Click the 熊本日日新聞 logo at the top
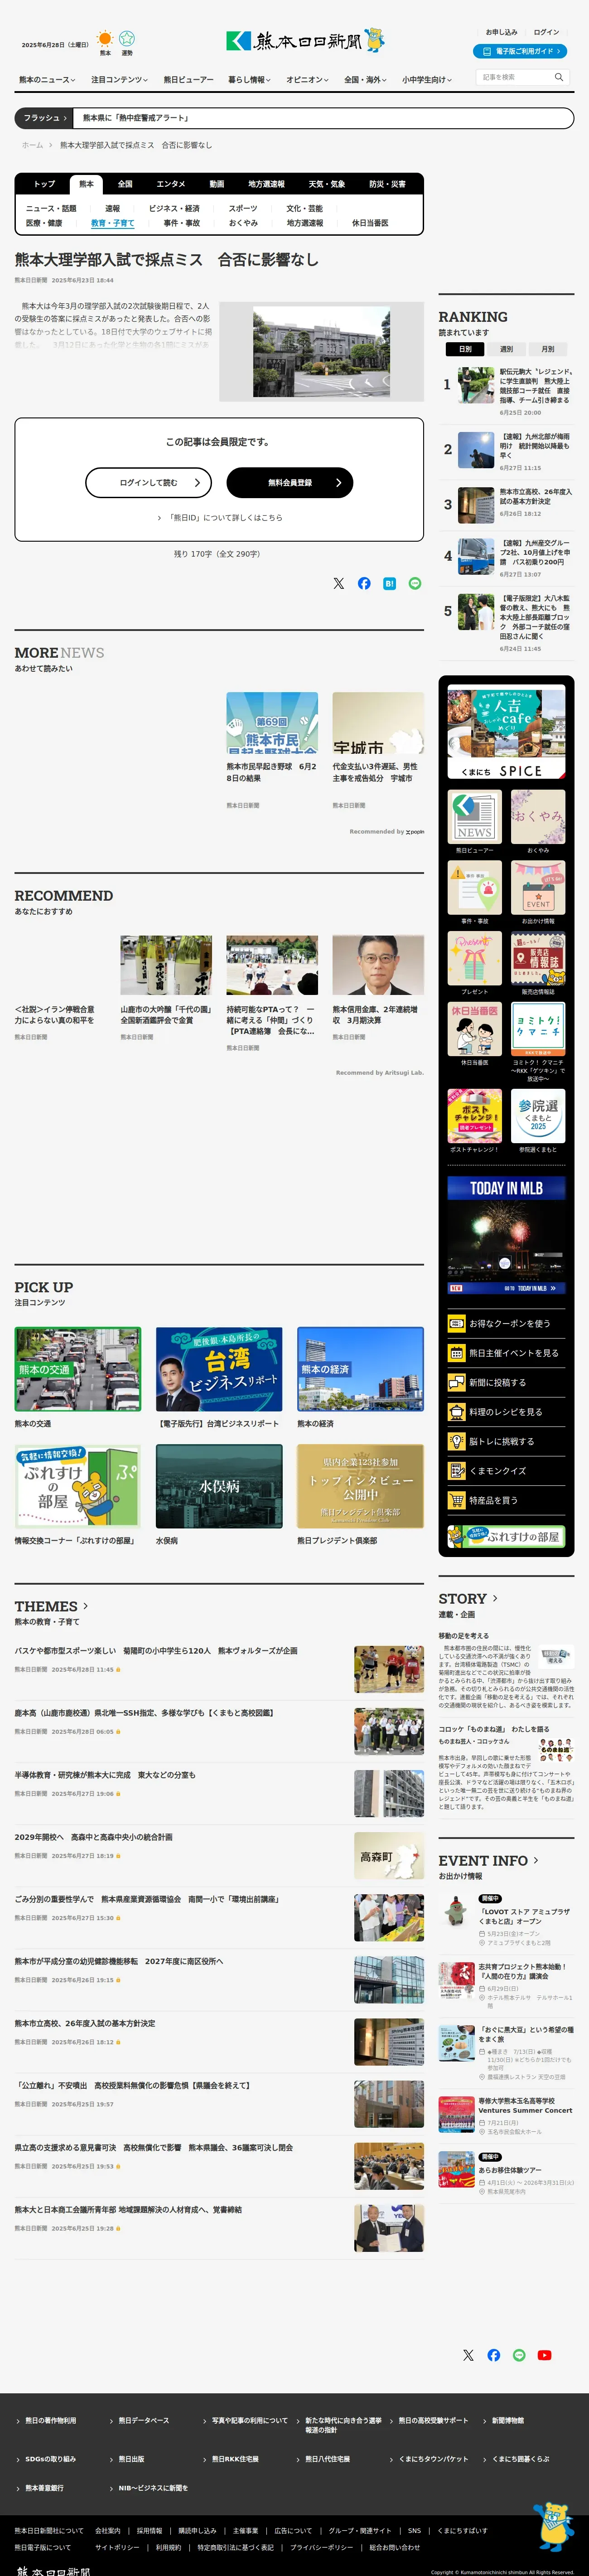The image size is (589, 2576). (305, 40)
